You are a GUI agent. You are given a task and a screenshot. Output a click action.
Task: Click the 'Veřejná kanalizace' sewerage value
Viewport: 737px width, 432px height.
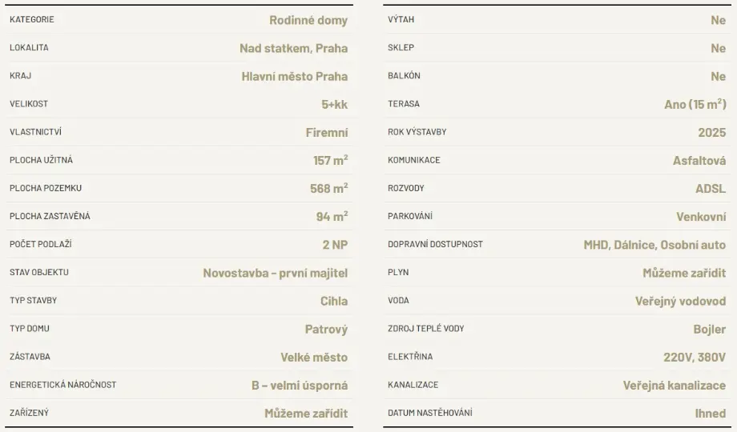(675, 386)
